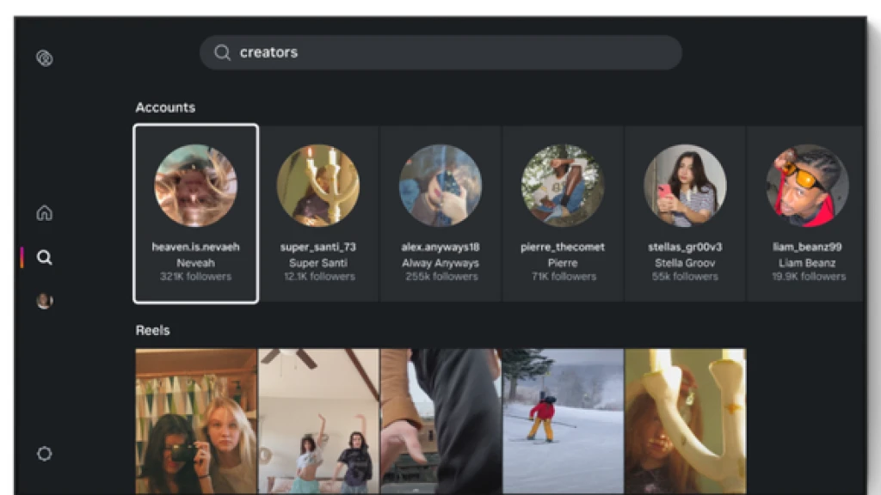Play the reel showing an outstretched hand

tap(441, 421)
